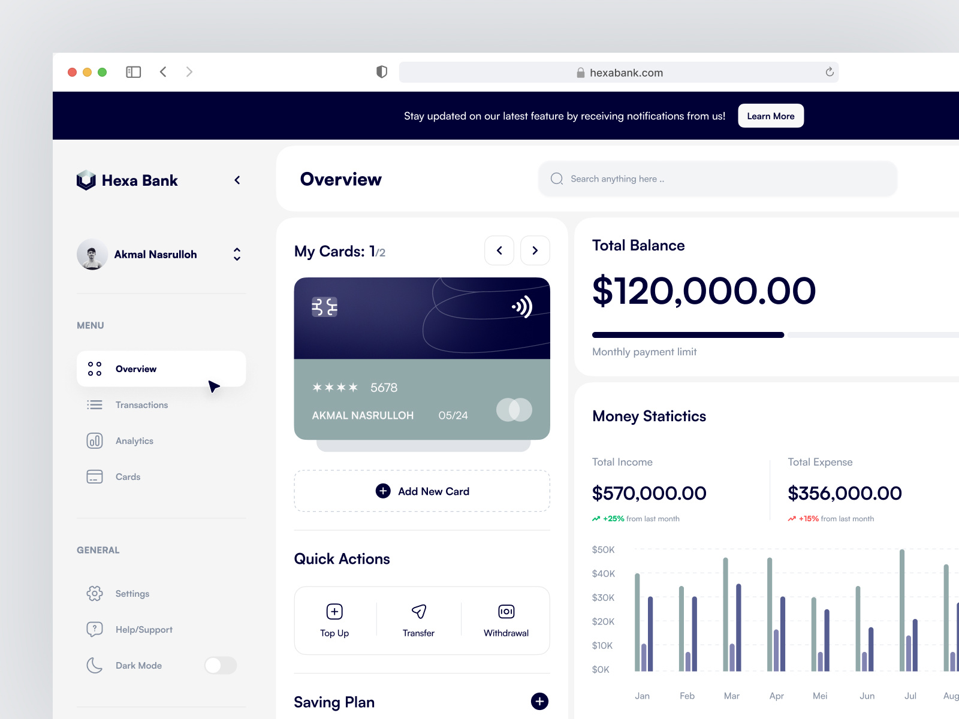Show the next card with right arrow

(x=535, y=250)
